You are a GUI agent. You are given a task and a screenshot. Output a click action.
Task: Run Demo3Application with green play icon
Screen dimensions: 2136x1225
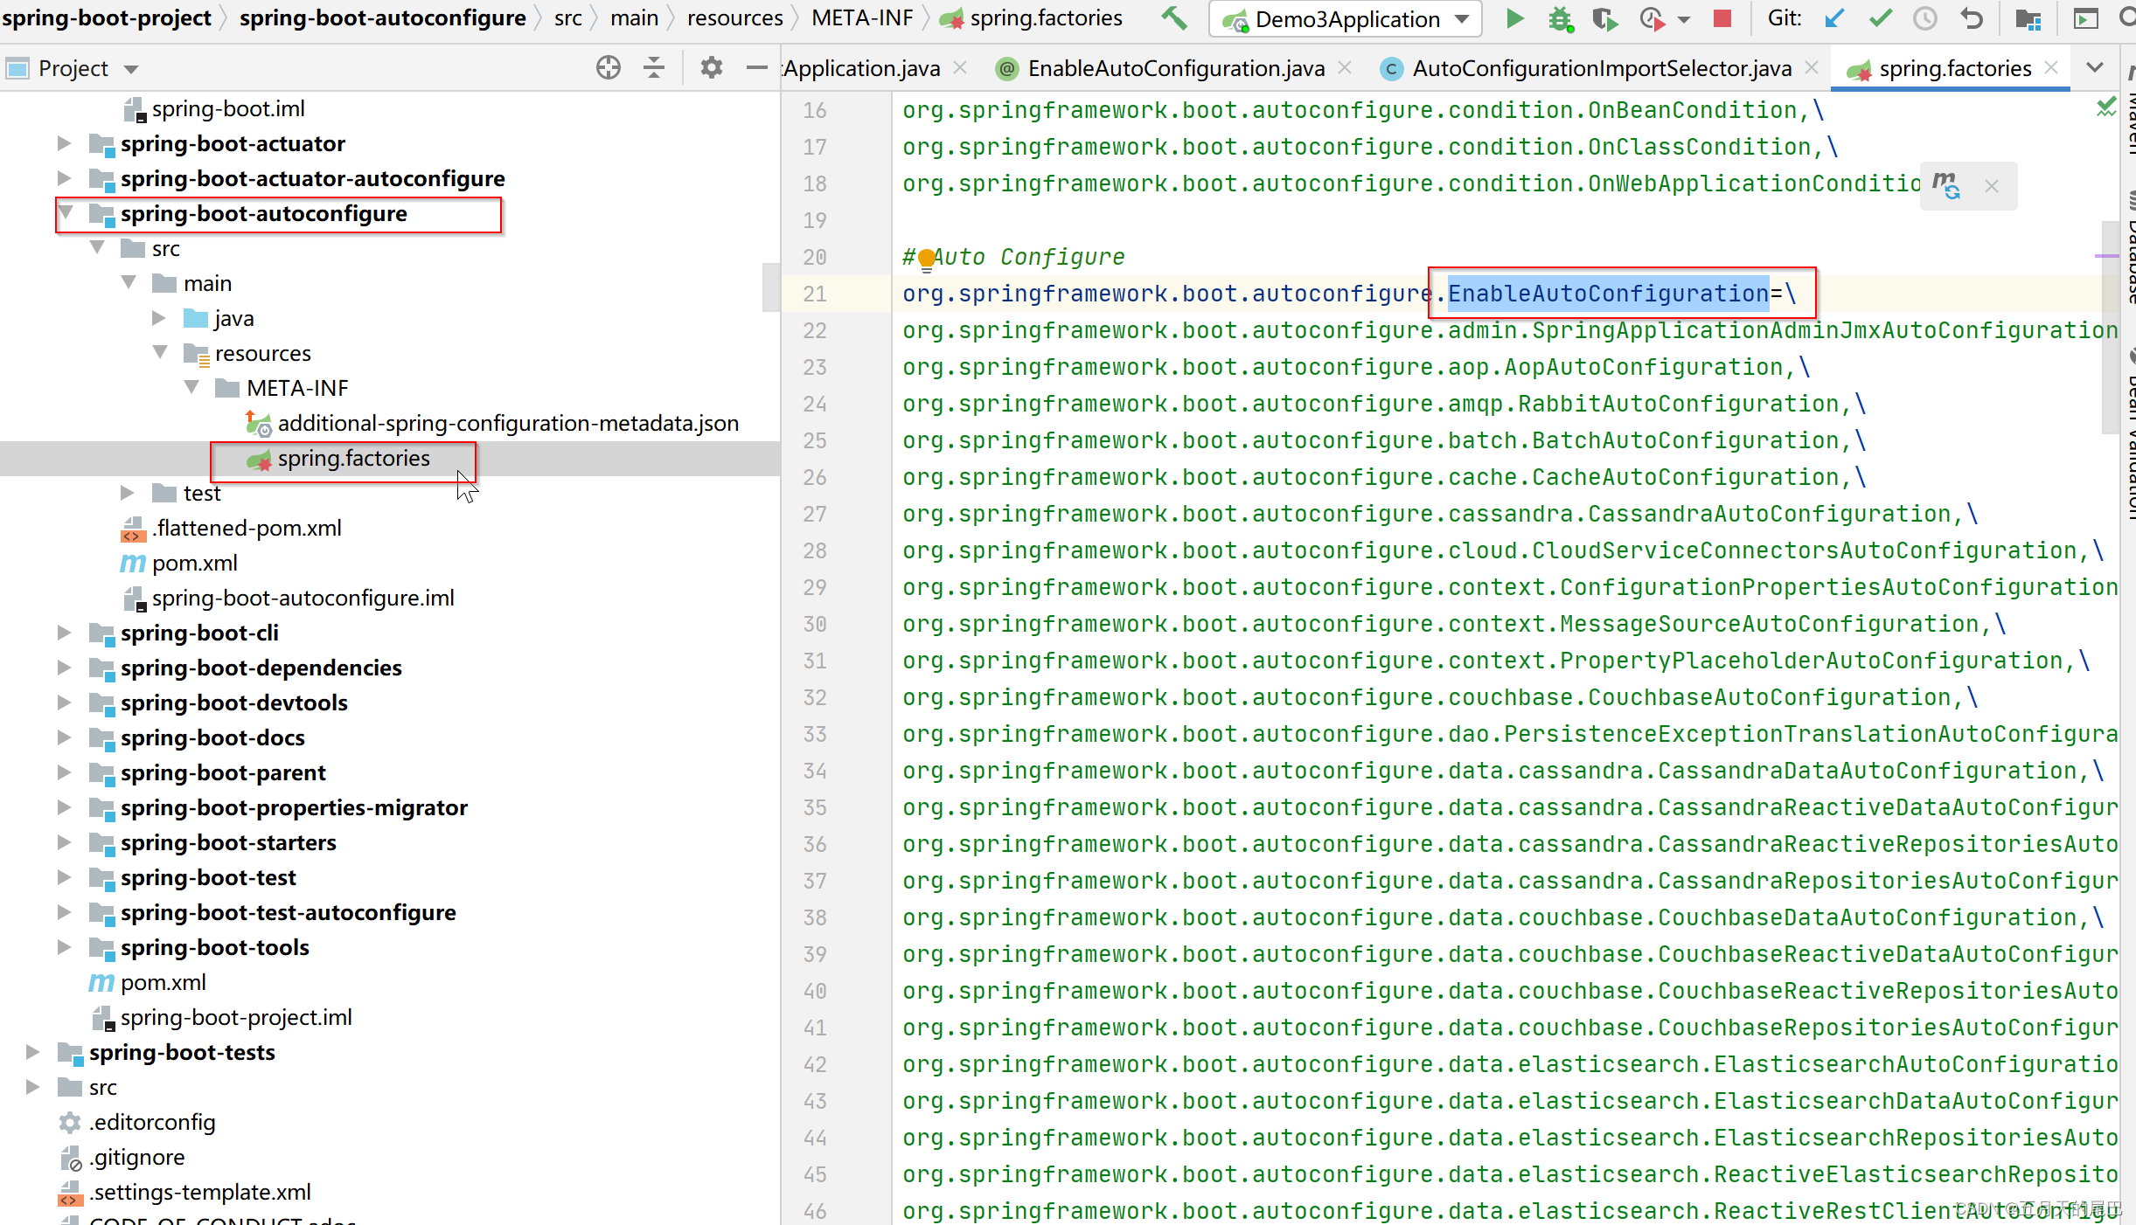click(x=1515, y=18)
